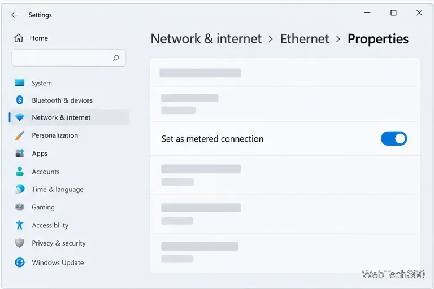Open the Apps icon
Image resolution: width=434 pixels, height=289 pixels.
(20, 153)
